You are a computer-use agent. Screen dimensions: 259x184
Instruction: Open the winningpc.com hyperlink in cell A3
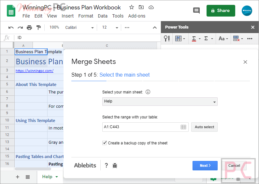(x=35, y=71)
